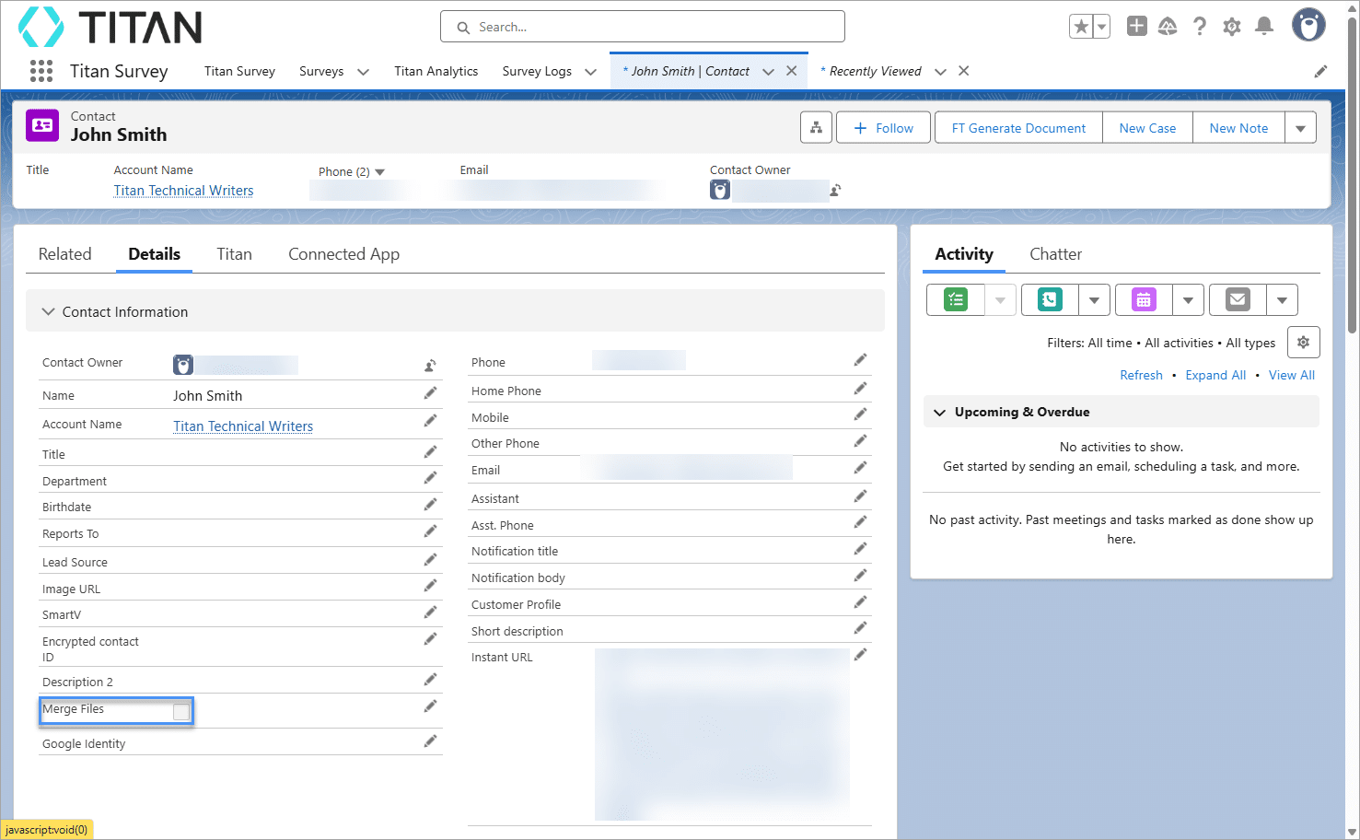Open the Favorites list dropdown arrow

pyautogui.click(x=1101, y=27)
